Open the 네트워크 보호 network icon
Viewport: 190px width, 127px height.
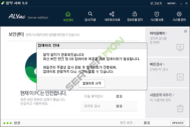[112, 14]
